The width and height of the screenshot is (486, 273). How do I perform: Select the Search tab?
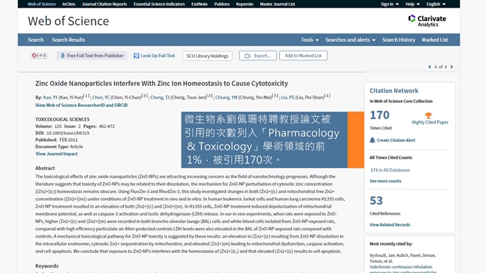click(x=35, y=40)
